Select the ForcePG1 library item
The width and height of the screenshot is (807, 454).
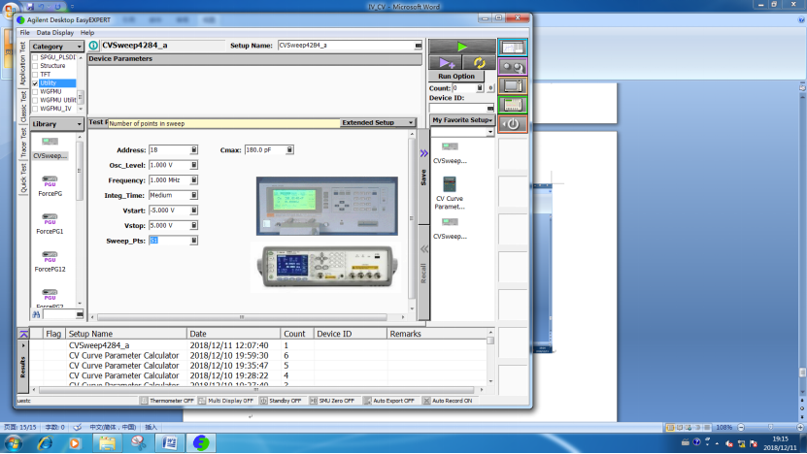pos(50,224)
